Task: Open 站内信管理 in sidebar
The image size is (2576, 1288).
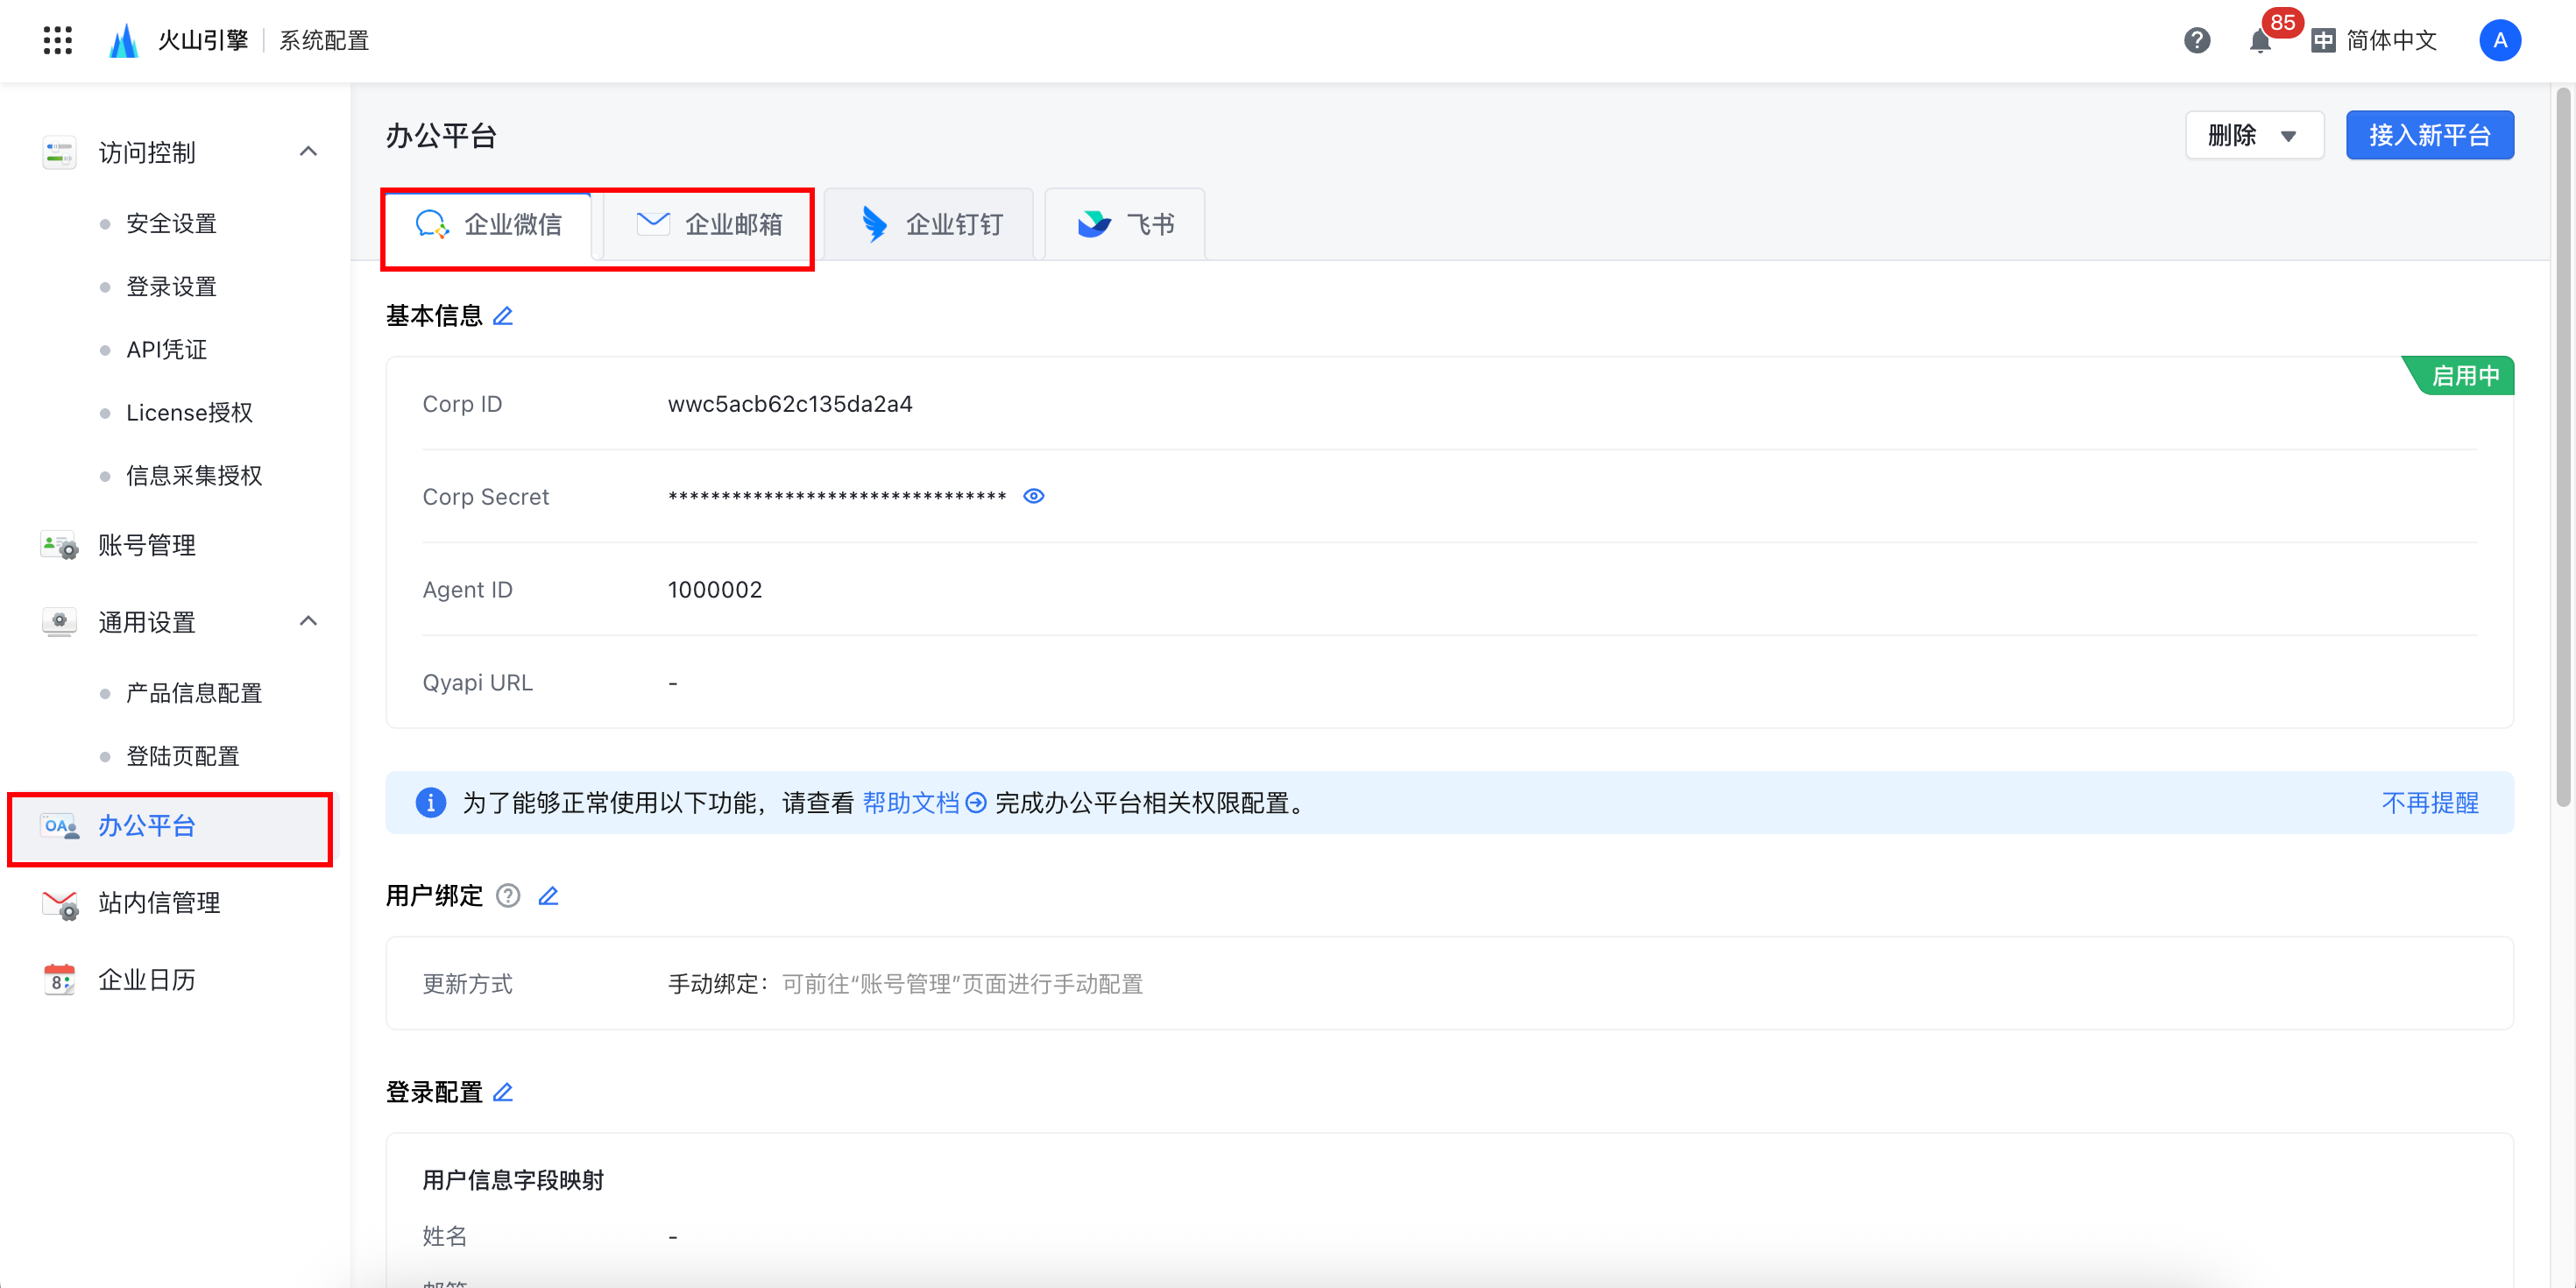Action: point(159,903)
